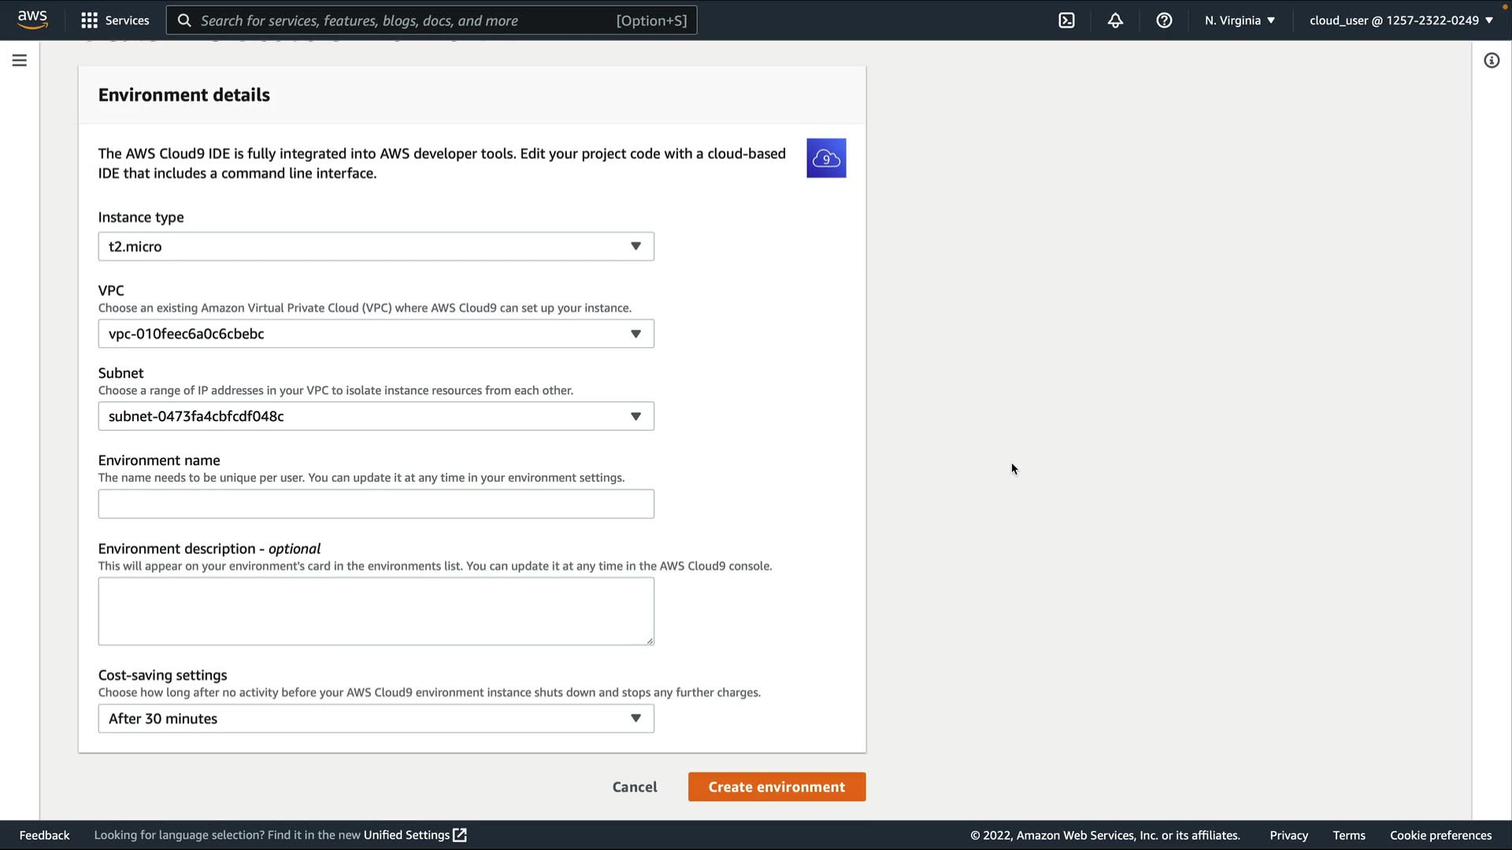This screenshot has width=1512, height=850.
Task: Launch CloudShell terminal icon
Action: pos(1066,20)
